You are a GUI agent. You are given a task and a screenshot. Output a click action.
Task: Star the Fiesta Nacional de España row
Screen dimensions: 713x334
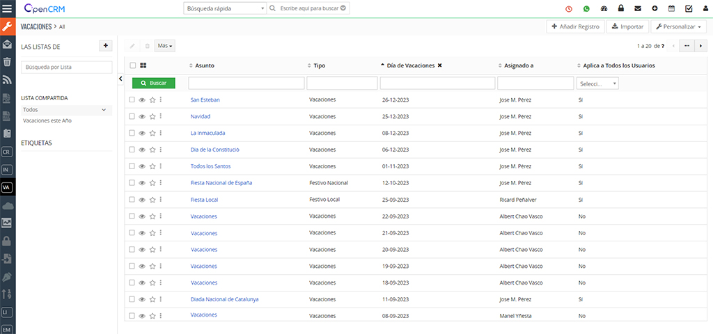point(152,183)
